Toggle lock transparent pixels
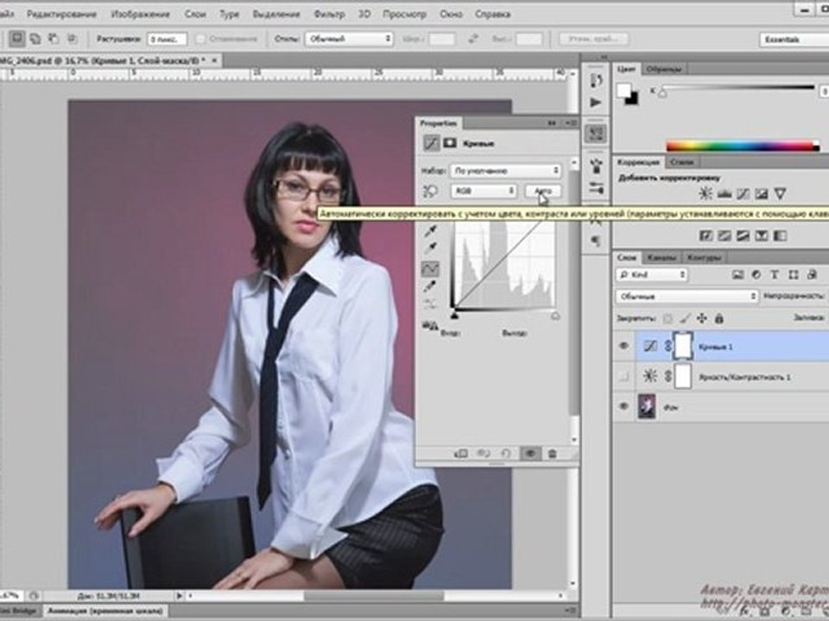Screen dimensions: 829x621 coord(668,318)
